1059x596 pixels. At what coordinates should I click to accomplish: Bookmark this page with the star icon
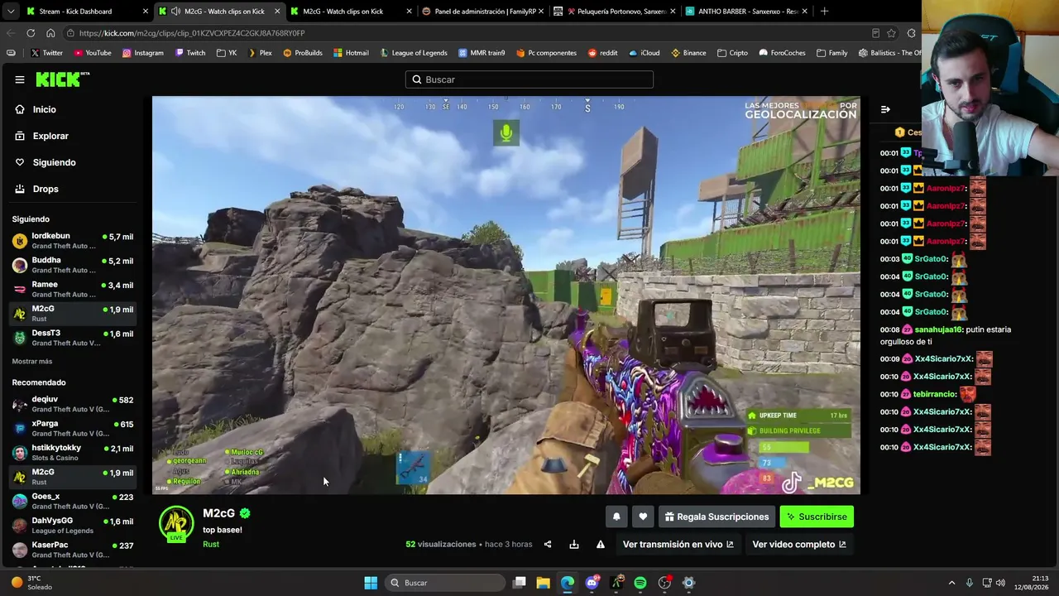click(x=891, y=33)
